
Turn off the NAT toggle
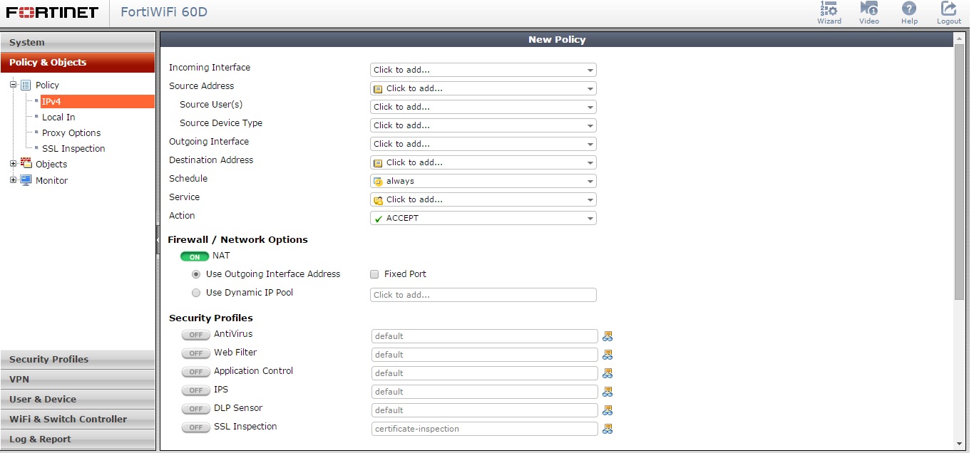(x=195, y=256)
